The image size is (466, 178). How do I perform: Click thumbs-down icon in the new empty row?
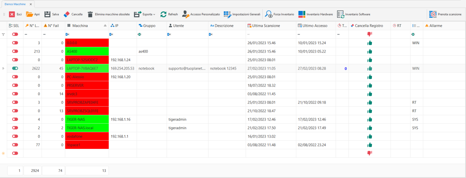pos(369,153)
